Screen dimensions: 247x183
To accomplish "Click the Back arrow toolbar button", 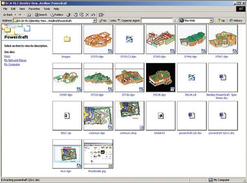I will point(8,15).
